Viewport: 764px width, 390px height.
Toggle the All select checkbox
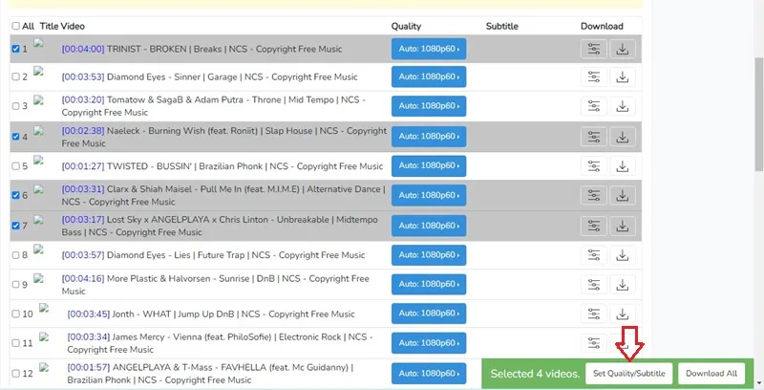pos(15,26)
